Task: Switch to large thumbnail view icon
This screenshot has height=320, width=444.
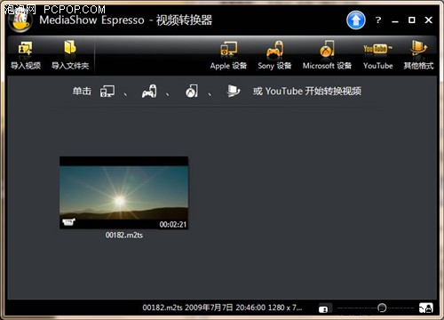Action: point(426,308)
